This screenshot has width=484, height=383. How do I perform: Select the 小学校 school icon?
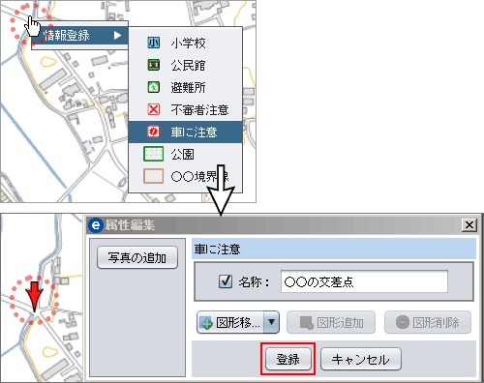tap(154, 43)
